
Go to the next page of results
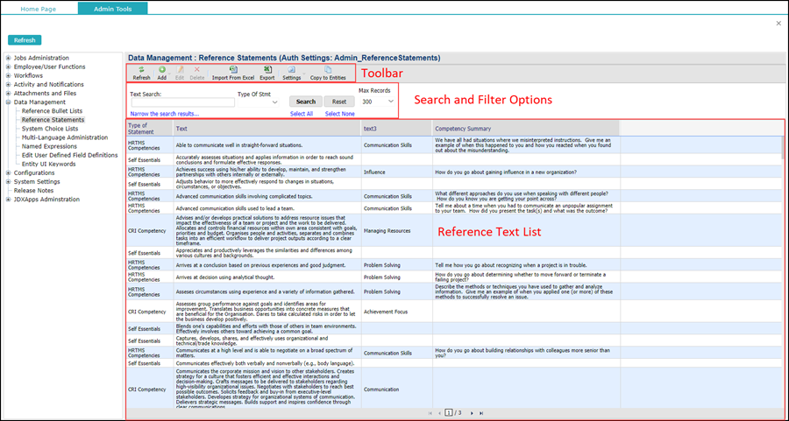pos(472,412)
